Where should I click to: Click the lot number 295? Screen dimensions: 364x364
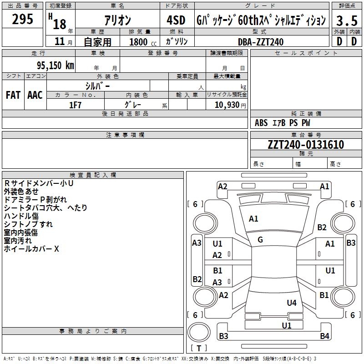[x=22, y=19]
